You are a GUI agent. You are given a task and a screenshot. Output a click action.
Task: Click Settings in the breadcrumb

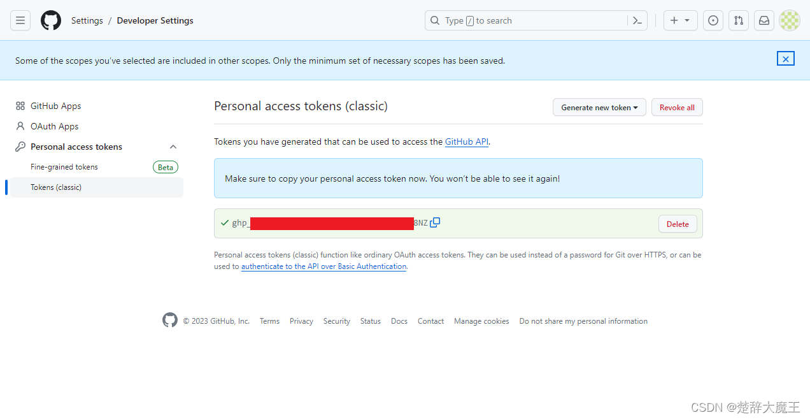click(87, 20)
